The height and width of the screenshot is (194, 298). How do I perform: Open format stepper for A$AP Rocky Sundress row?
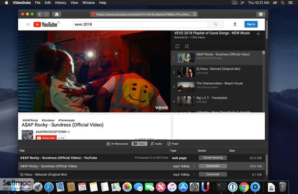coord(194,166)
